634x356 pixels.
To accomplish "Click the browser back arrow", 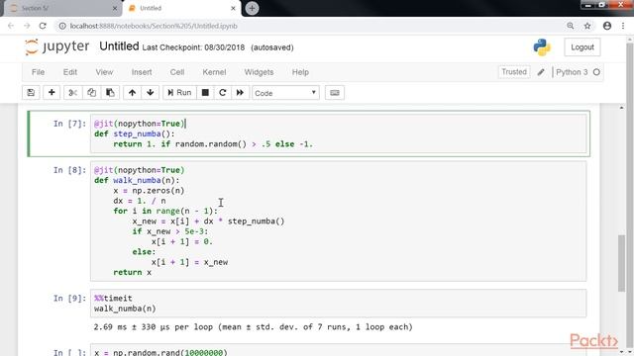I will (11, 26).
